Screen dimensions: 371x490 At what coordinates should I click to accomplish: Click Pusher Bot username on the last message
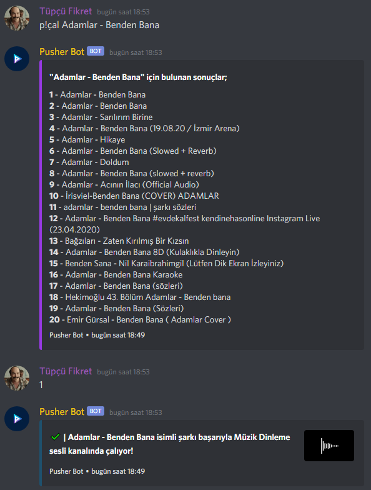(x=62, y=412)
